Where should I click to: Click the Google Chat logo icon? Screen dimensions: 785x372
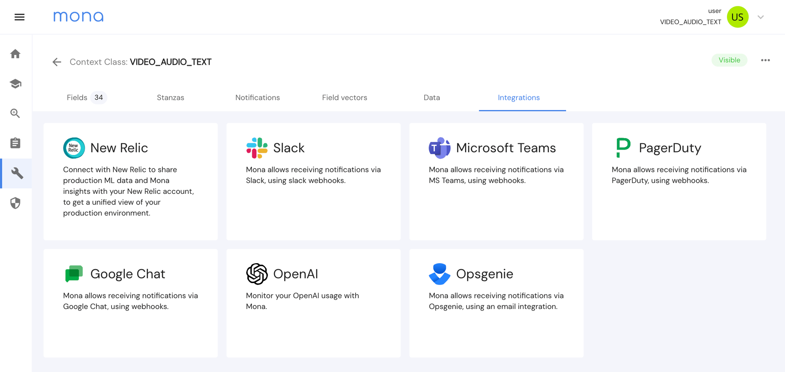click(74, 274)
